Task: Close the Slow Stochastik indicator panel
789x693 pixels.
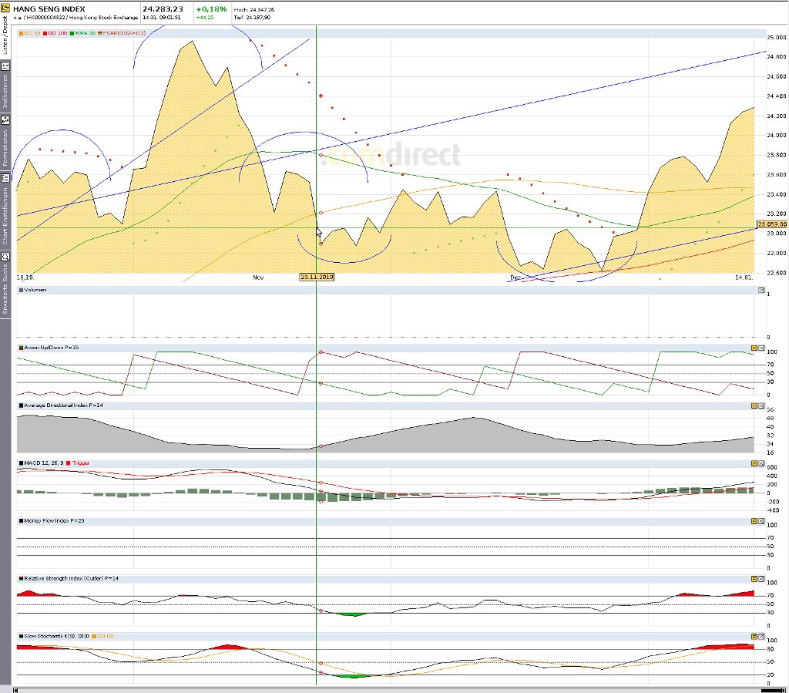Action: (x=761, y=636)
